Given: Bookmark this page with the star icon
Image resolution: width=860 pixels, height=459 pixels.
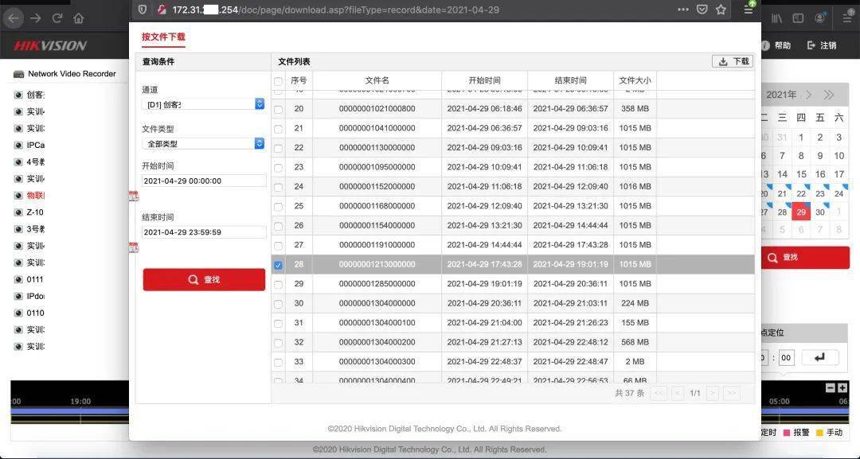Looking at the screenshot, I should [721, 10].
